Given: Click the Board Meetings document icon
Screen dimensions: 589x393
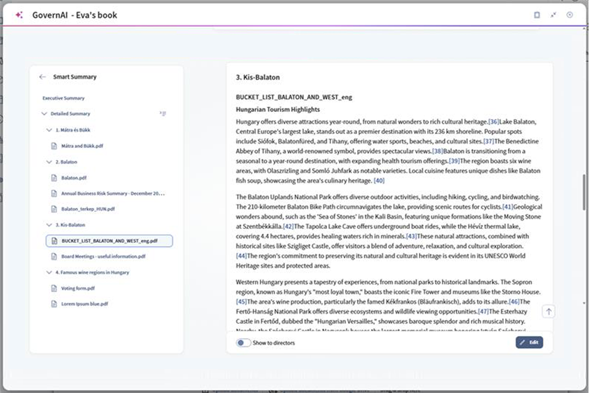Looking at the screenshot, I should click(x=54, y=257).
